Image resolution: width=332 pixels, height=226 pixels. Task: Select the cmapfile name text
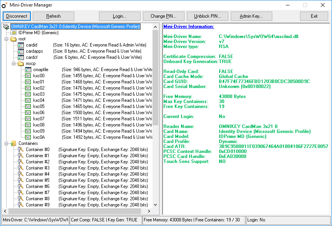[x=41, y=70]
